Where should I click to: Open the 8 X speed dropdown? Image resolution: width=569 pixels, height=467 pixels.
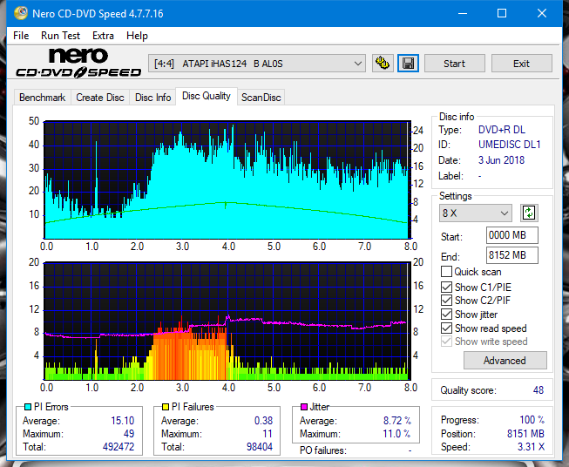(476, 213)
